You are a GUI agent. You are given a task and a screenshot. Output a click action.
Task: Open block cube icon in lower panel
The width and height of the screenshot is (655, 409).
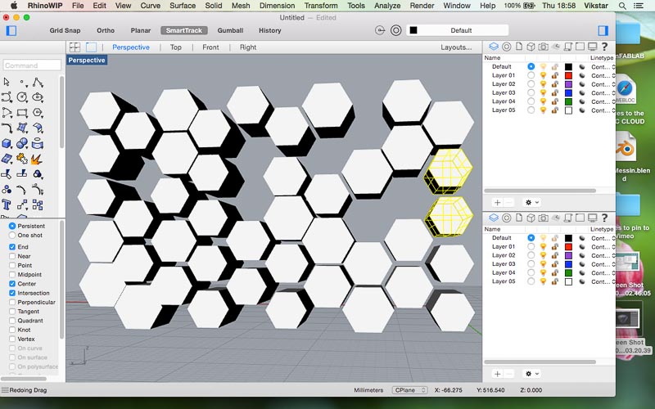[531, 218]
